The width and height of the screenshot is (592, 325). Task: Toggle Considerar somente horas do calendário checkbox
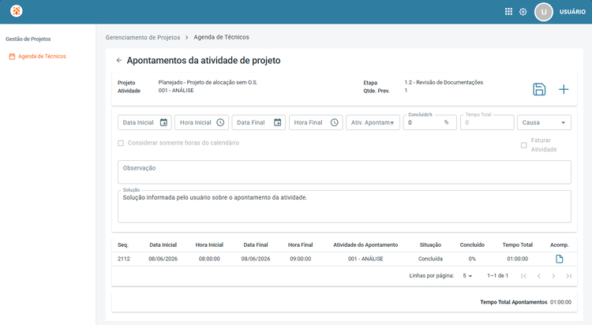(x=121, y=143)
